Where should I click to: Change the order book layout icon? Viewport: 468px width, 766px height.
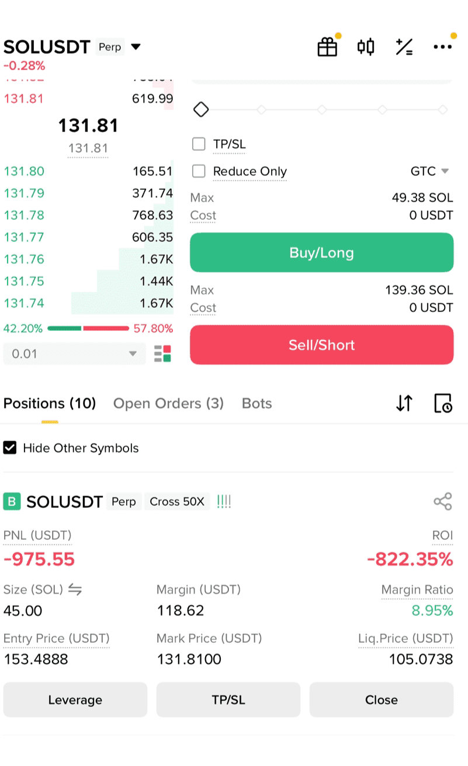coord(162,353)
